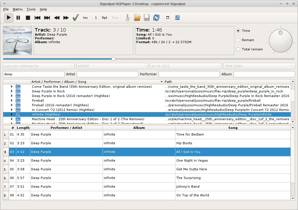Open the ASDM7 modulator dropdown
The height and width of the screenshot is (210, 298).
[112, 66]
